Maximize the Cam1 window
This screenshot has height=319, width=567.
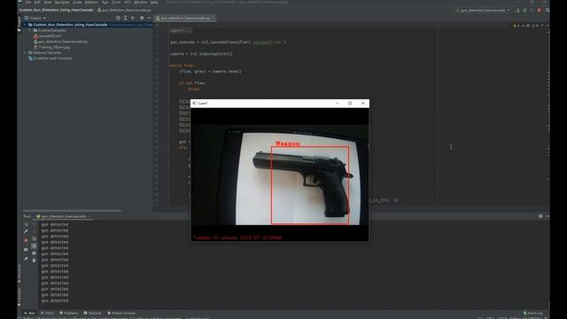[350, 104]
